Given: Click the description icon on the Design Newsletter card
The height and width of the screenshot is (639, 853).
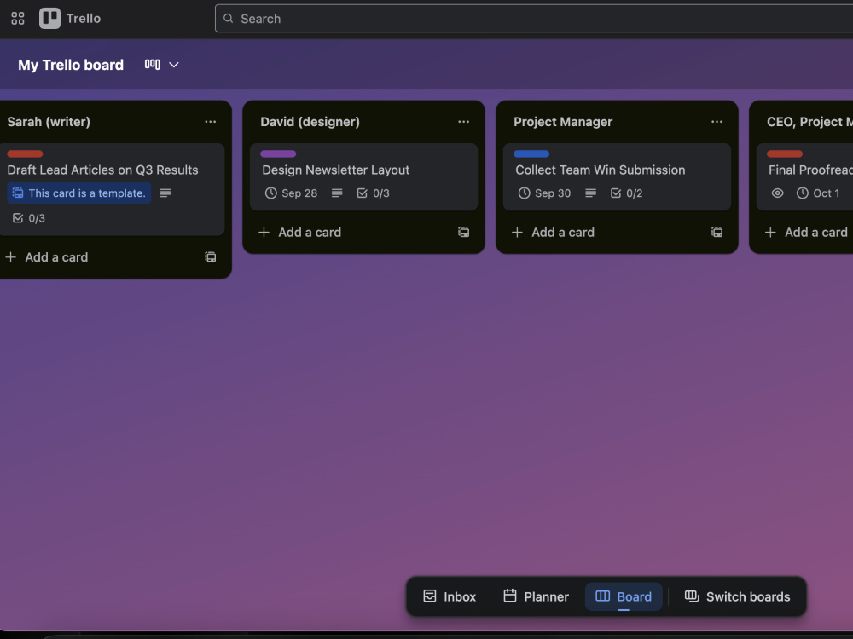Looking at the screenshot, I should tap(337, 193).
